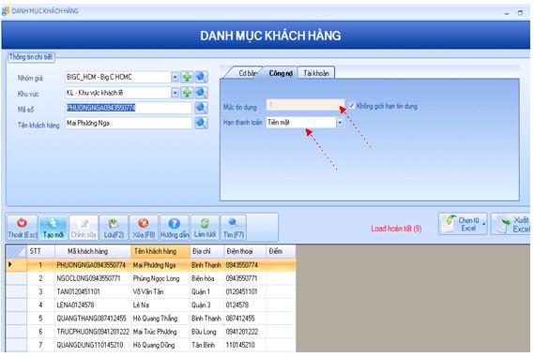This screenshot has height=357, width=534.
Task: Select the Phùng Ngọc Long customer row
Action: coord(150,278)
